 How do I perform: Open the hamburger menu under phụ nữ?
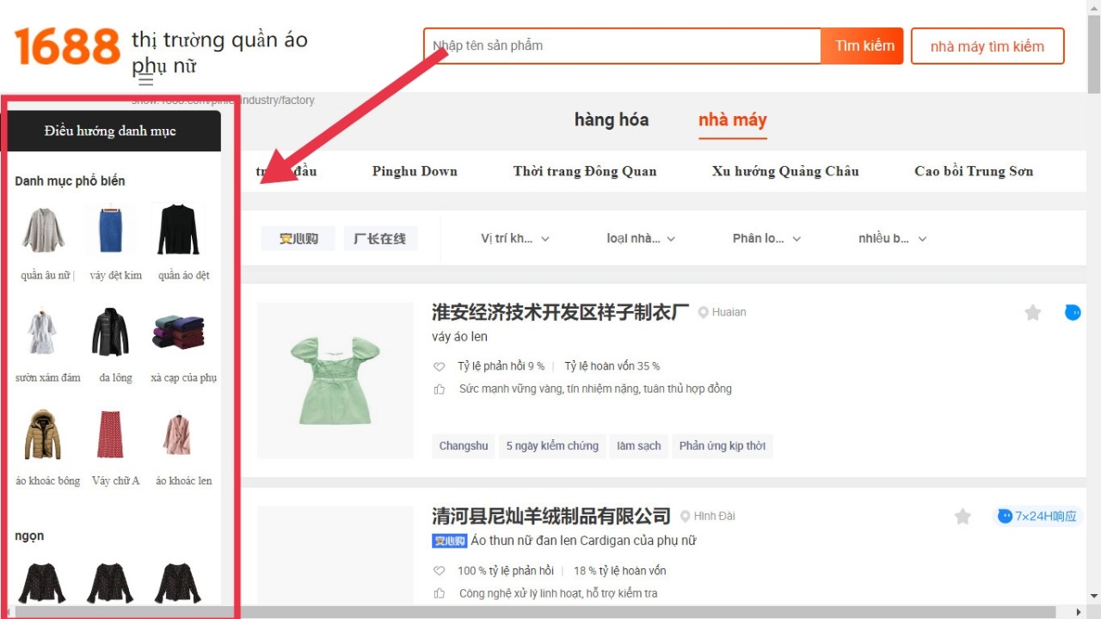pyautogui.click(x=146, y=80)
